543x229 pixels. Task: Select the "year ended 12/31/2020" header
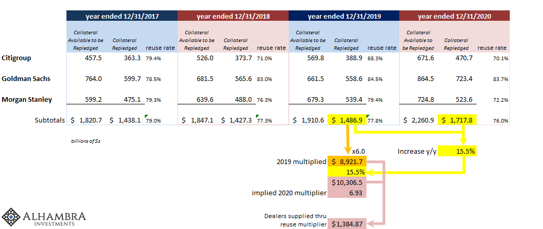[x=454, y=16]
